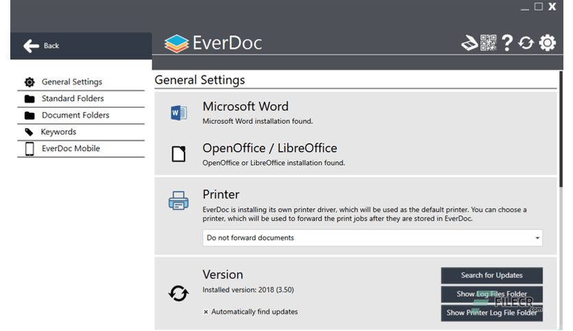573x331 pixels.
Task: Click the Version section heading
Action: tap(223, 274)
